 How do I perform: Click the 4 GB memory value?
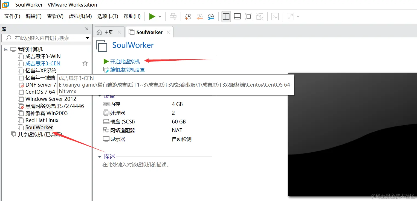[177, 104]
